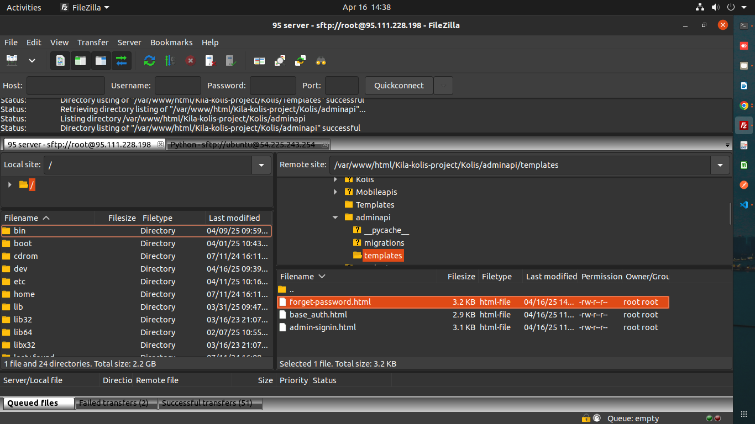This screenshot has height=424, width=755.
Task: Open the Site Manager icon
Action: tap(12, 60)
